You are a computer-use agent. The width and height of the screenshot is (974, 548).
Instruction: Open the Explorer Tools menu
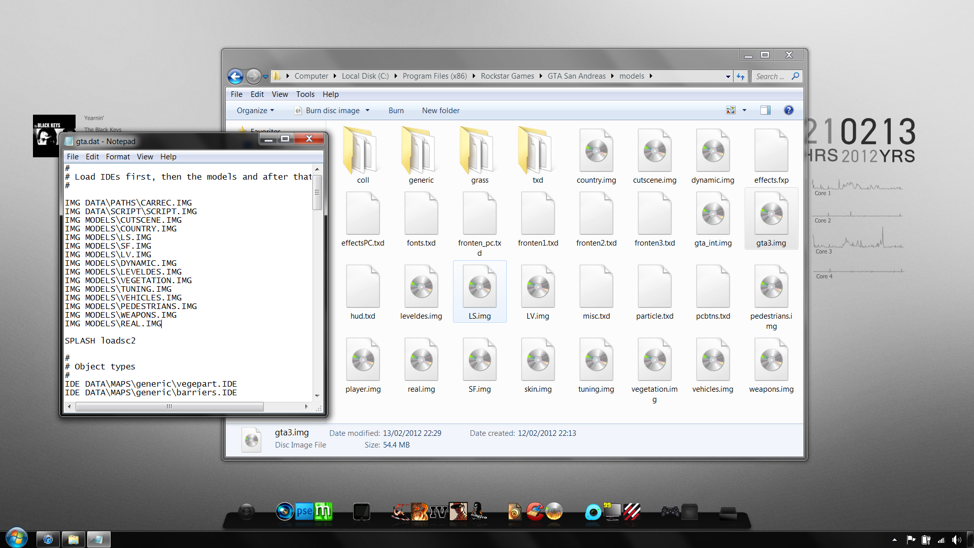tap(305, 94)
